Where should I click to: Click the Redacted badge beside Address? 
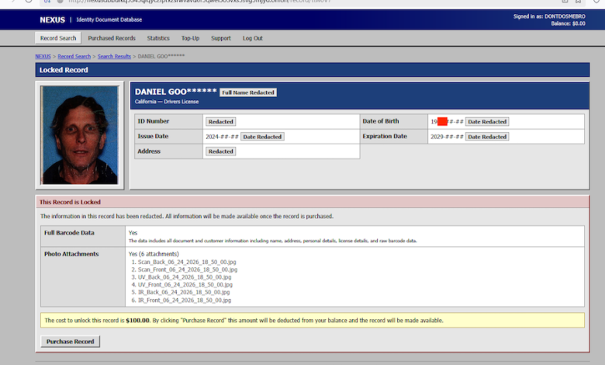(221, 151)
